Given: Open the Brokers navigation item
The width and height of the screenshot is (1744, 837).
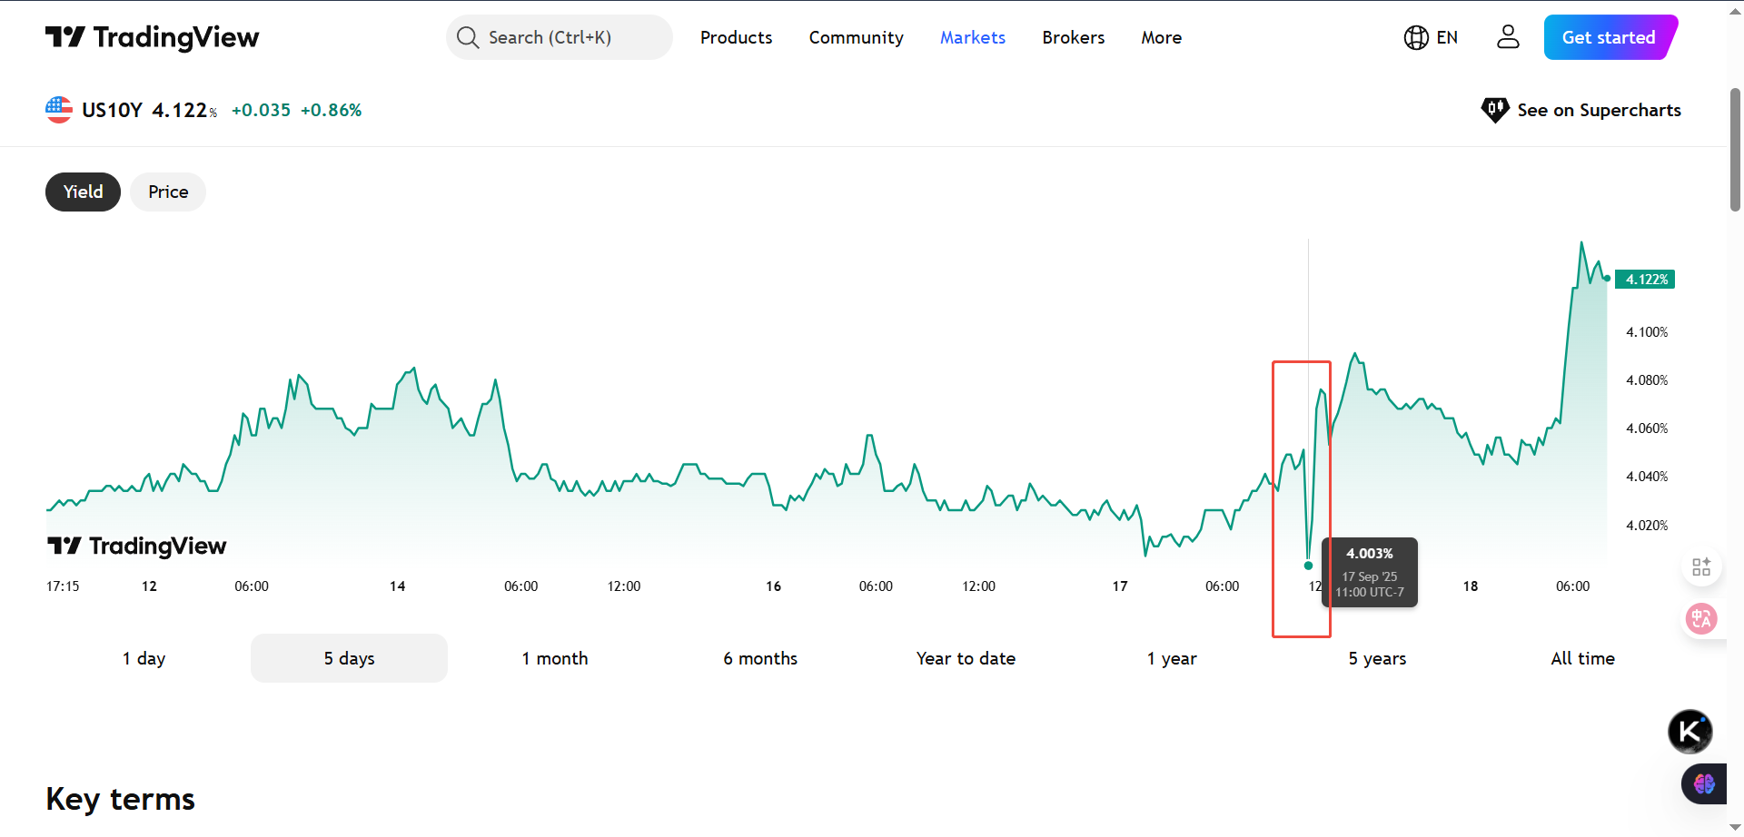Looking at the screenshot, I should [1073, 37].
